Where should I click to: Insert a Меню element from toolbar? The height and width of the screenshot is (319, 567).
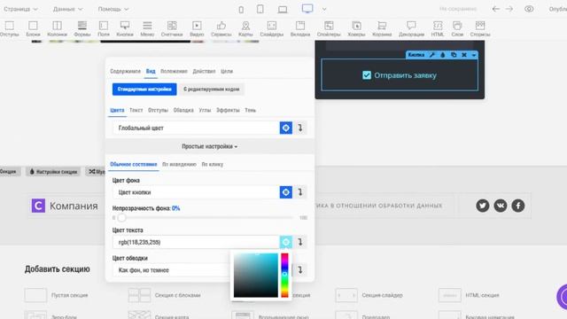click(x=147, y=28)
